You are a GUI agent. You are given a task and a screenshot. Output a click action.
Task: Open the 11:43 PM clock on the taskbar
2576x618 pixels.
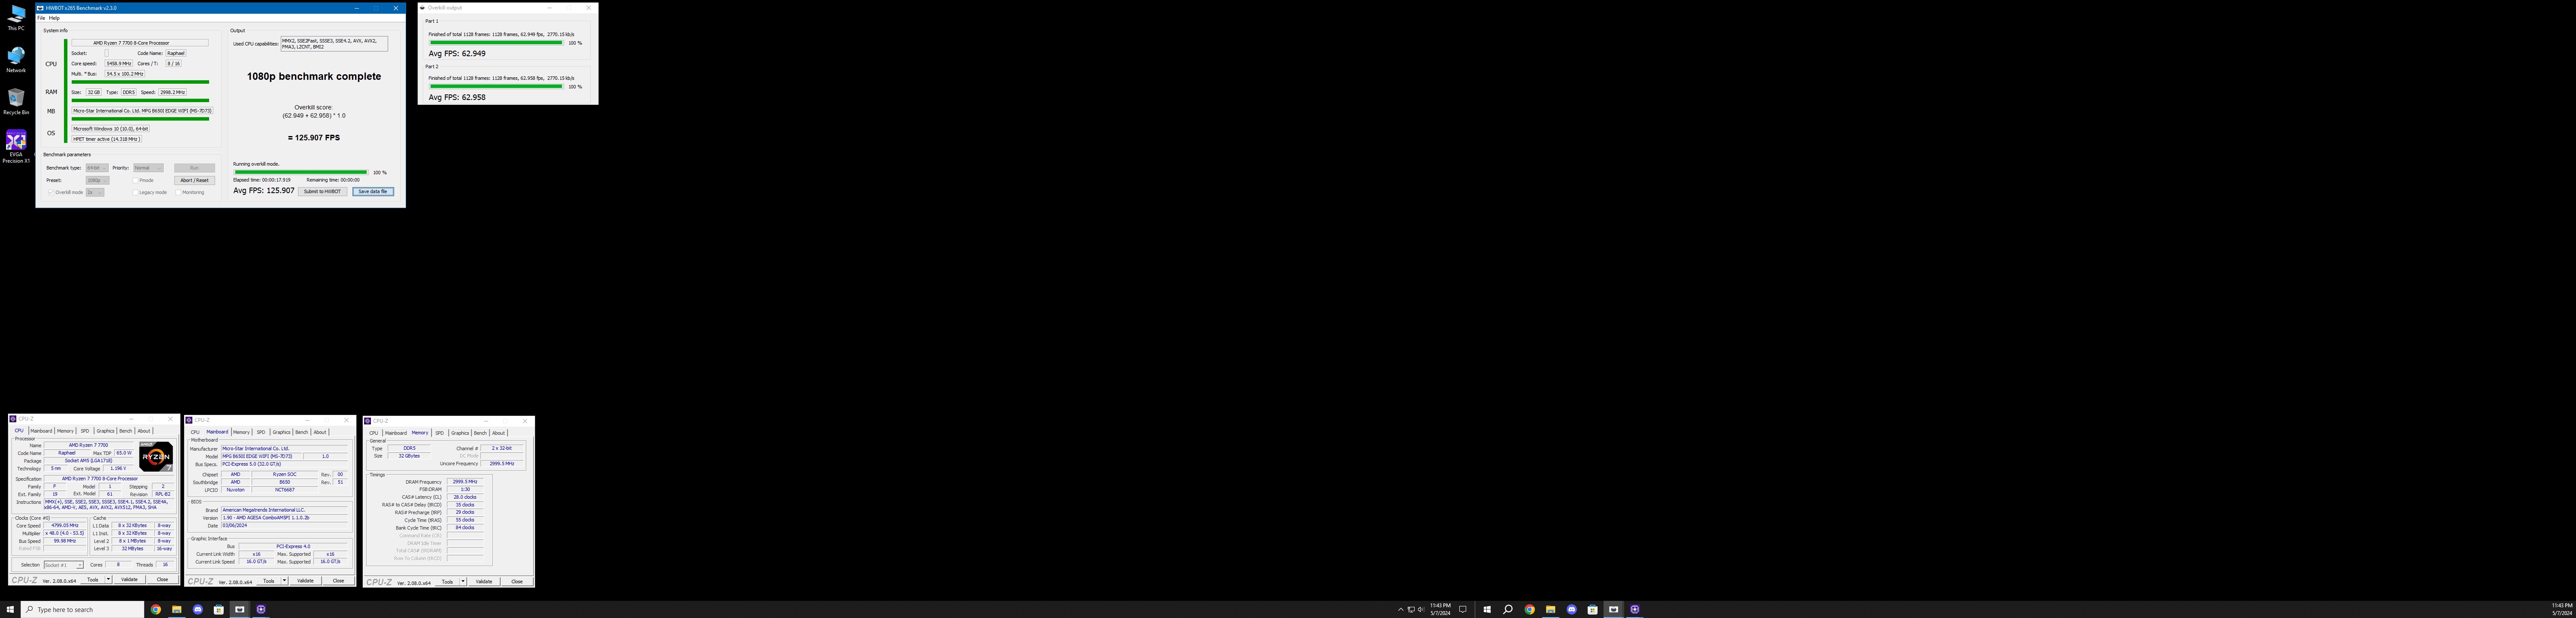pos(1440,609)
